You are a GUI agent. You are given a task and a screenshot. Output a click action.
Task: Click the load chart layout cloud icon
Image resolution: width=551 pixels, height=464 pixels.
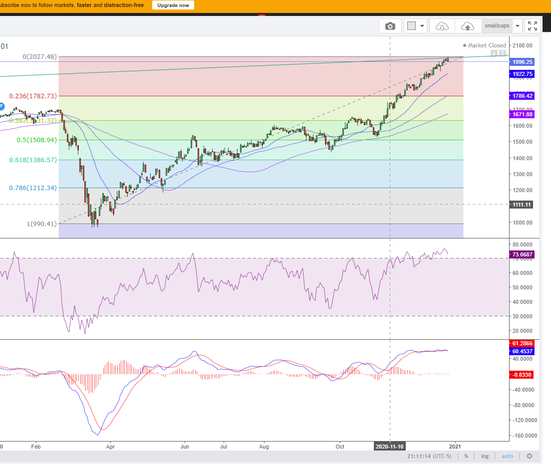pyautogui.click(x=442, y=26)
